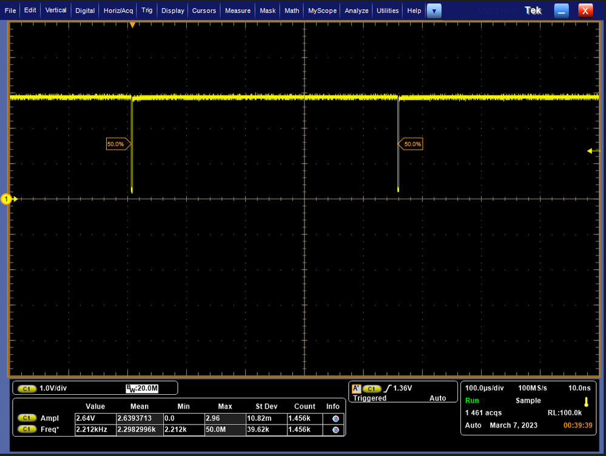Click the C1 badge beside Ampl row
This screenshot has width=606, height=456.
point(27,418)
